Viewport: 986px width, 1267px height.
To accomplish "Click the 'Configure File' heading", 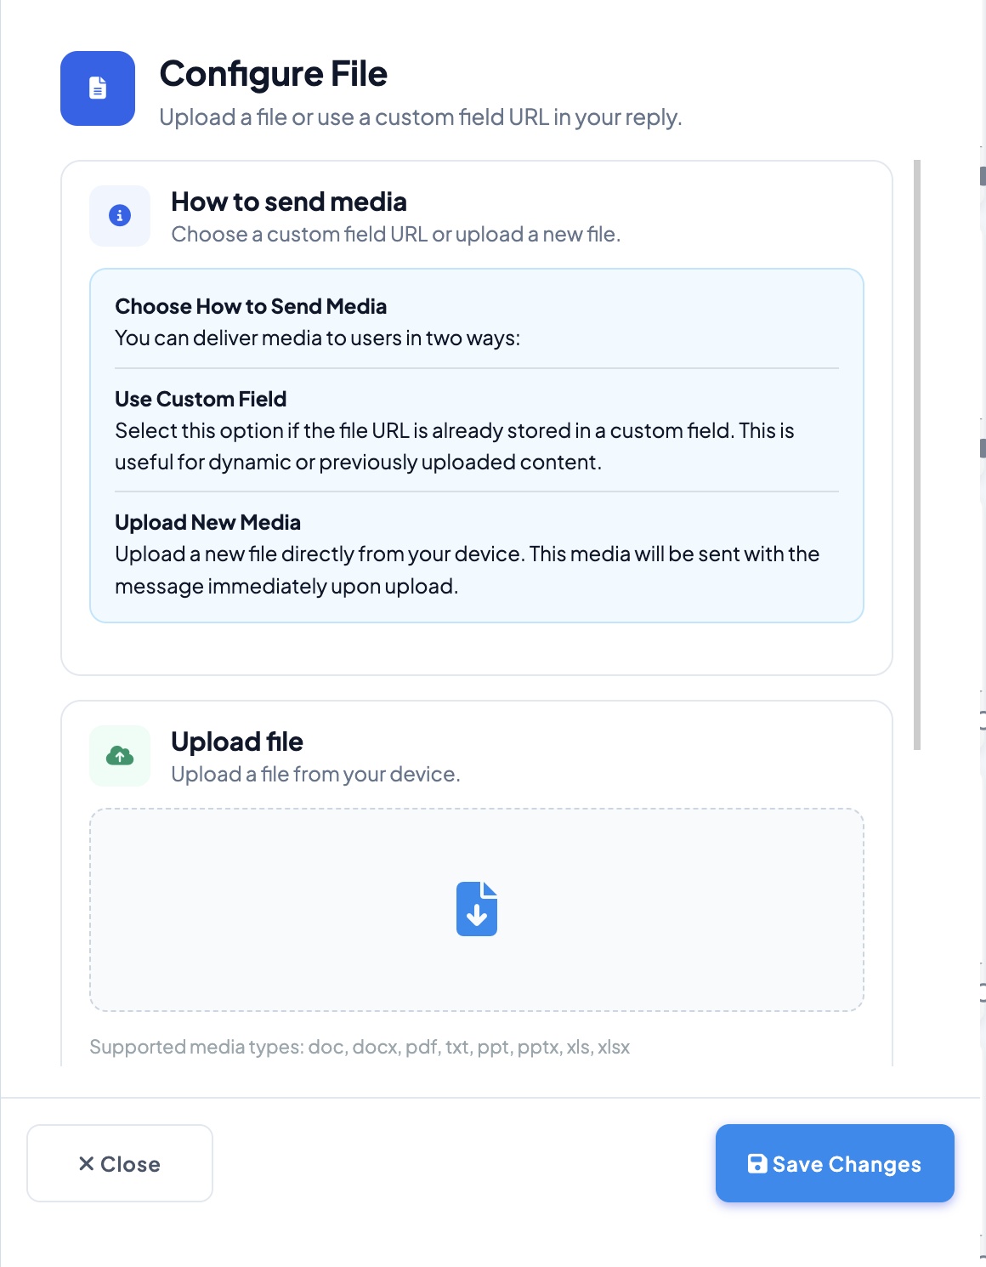I will pos(274,74).
